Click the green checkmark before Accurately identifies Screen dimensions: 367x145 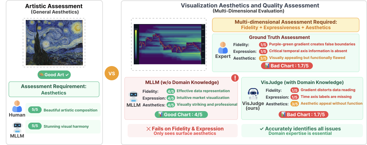(x=261, y=129)
